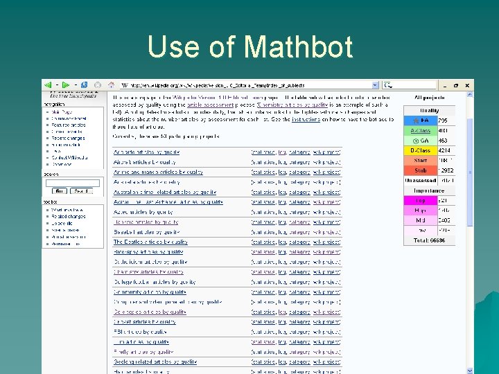Open Cricket articles by quality

pyautogui.click(x=144, y=322)
